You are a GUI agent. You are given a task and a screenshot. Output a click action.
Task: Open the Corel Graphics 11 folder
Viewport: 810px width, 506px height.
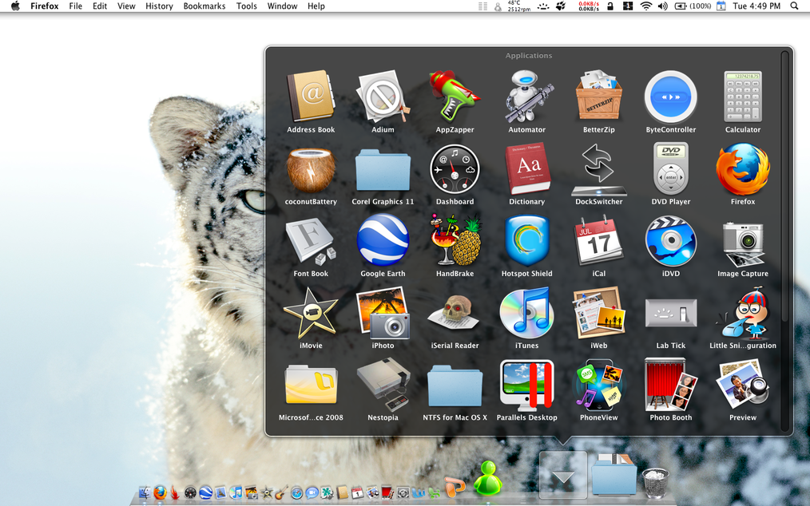click(x=383, y=170)
